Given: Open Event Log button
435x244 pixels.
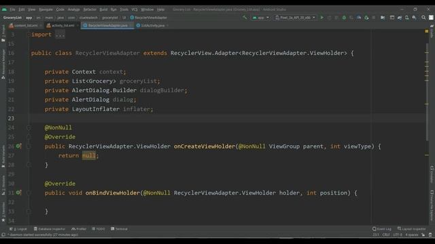Looking at the screenshot, I should point(382,229).
